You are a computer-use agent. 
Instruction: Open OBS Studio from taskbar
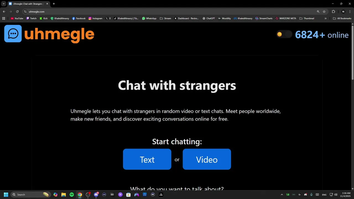click(x=88, y=195)
